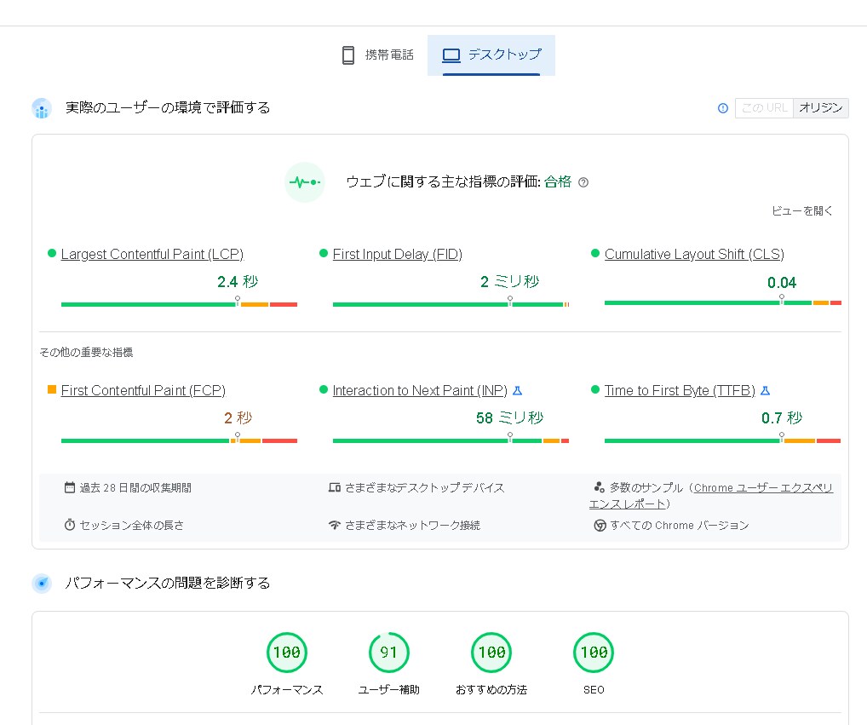The height and width of the screenshot is (725, 867).
Task: Click the samples icon beside 多数のサンプル
Action: [599, 487]
